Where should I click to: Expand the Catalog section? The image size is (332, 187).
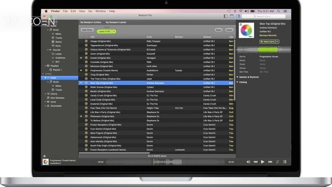[x=238, y=82]
